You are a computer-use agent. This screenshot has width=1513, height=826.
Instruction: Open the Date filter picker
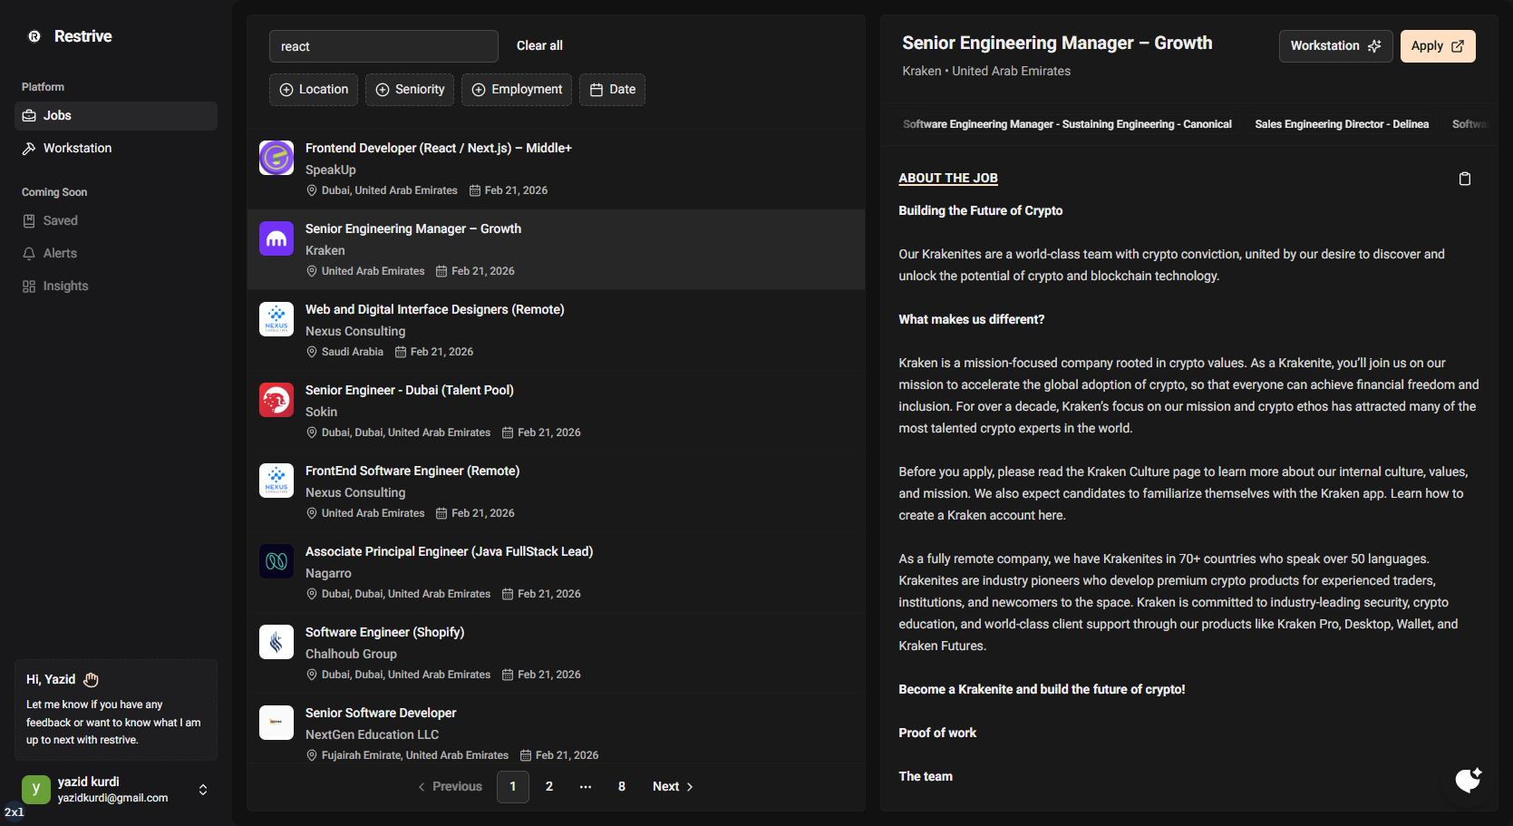(612, 90)
